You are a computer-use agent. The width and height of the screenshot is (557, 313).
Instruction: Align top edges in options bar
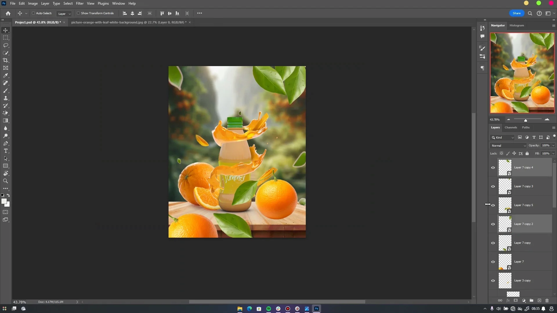(162, 13)
